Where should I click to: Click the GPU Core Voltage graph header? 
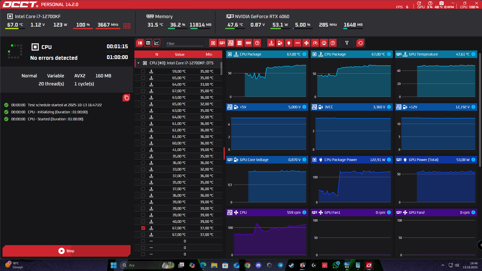point(267,160)
